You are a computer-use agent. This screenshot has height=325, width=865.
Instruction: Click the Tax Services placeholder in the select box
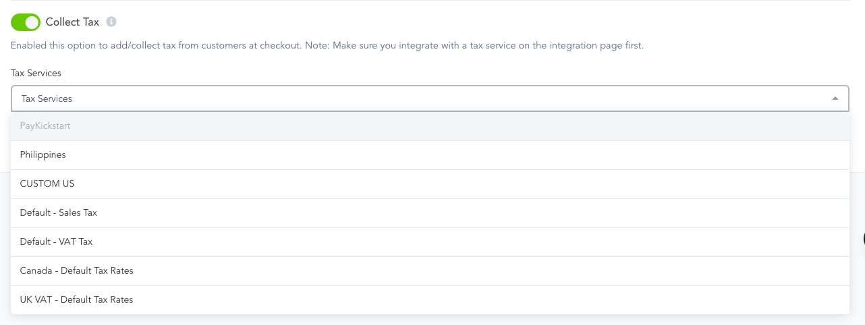(47, 98)
